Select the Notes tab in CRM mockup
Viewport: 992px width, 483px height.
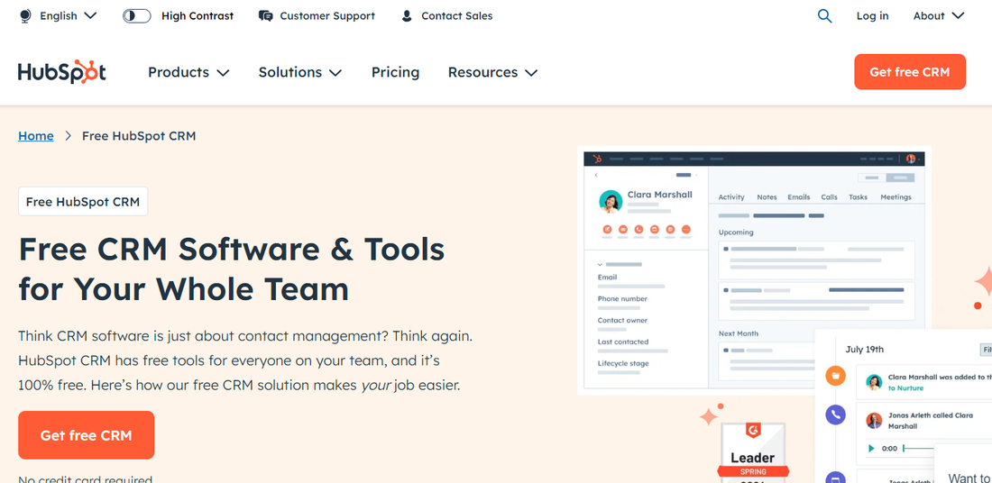(x=767, y=197)
